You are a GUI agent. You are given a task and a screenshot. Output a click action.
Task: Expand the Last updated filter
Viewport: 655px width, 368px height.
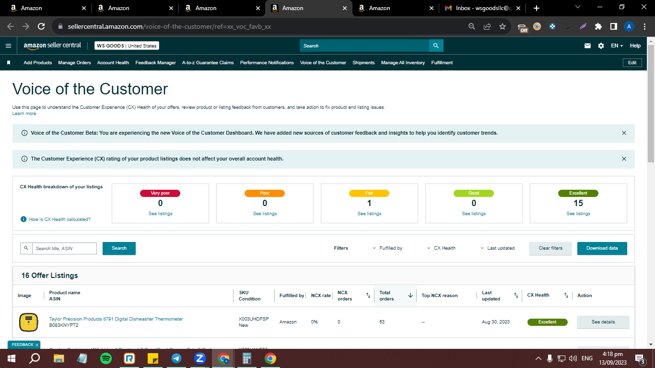[x=498, y=248]
